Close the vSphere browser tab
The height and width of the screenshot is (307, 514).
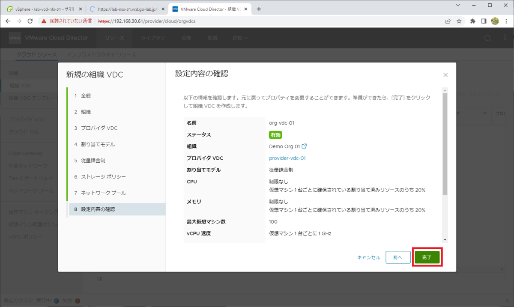coord(80,9)
